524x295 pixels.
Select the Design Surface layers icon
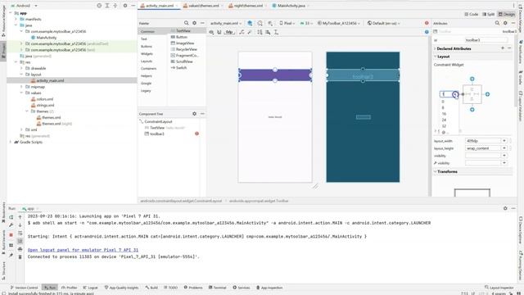[250, 23]
